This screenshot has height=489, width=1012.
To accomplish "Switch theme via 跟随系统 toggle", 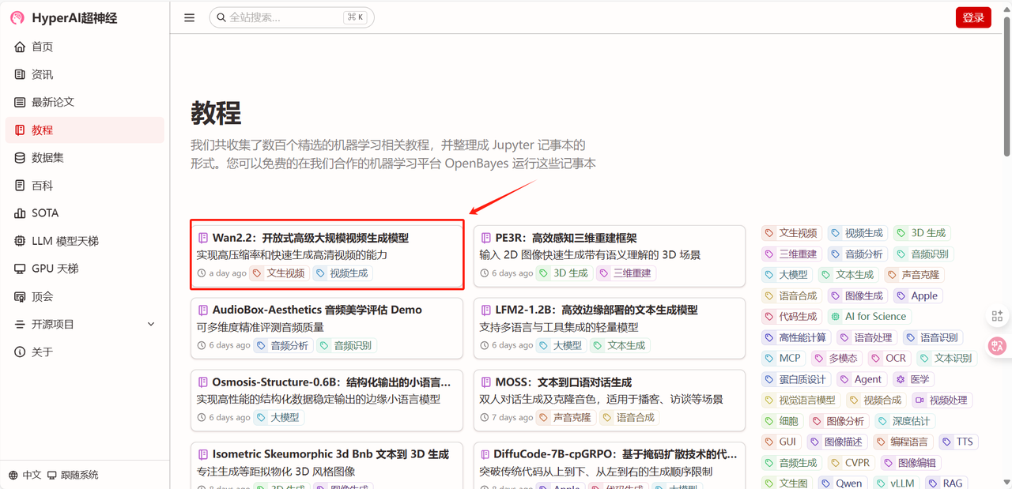I will pyautogui.click(x=73, y=475).
